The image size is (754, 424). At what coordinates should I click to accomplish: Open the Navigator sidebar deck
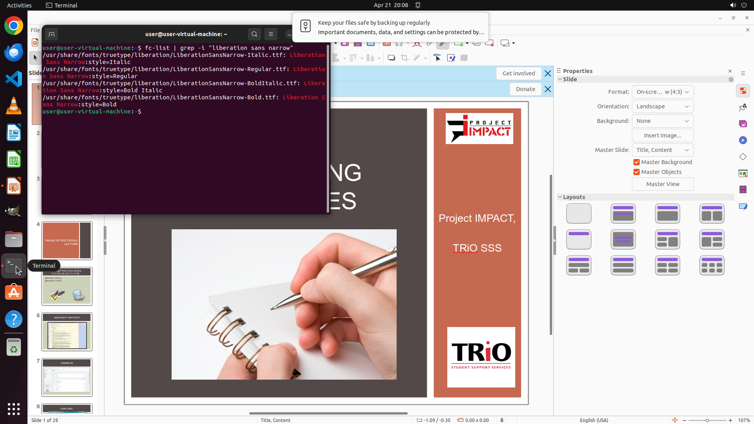(743, 141)
